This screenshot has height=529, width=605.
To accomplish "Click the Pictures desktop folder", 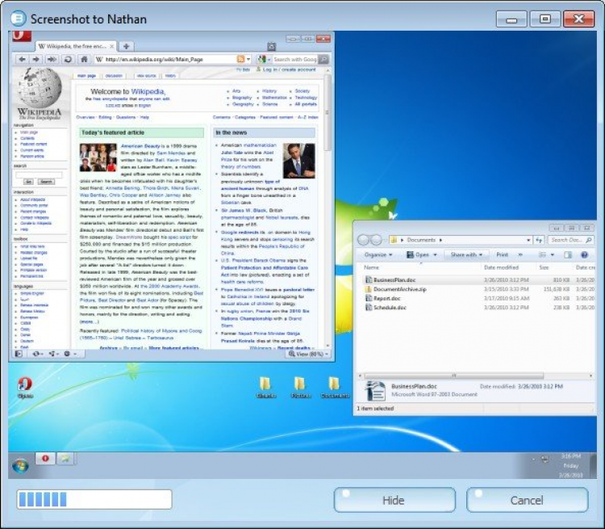I will pos(300,387).
